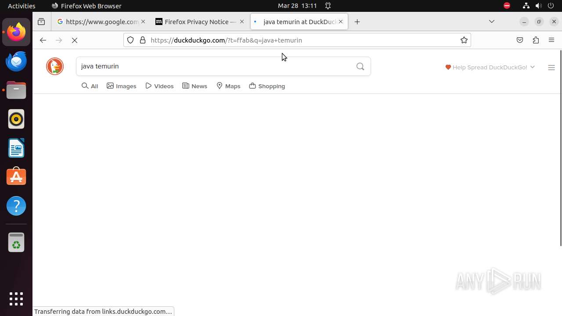The image size is (562, 316).
Task: Select the java temurin DuckDuckGo tab
Action: (299, 22)
